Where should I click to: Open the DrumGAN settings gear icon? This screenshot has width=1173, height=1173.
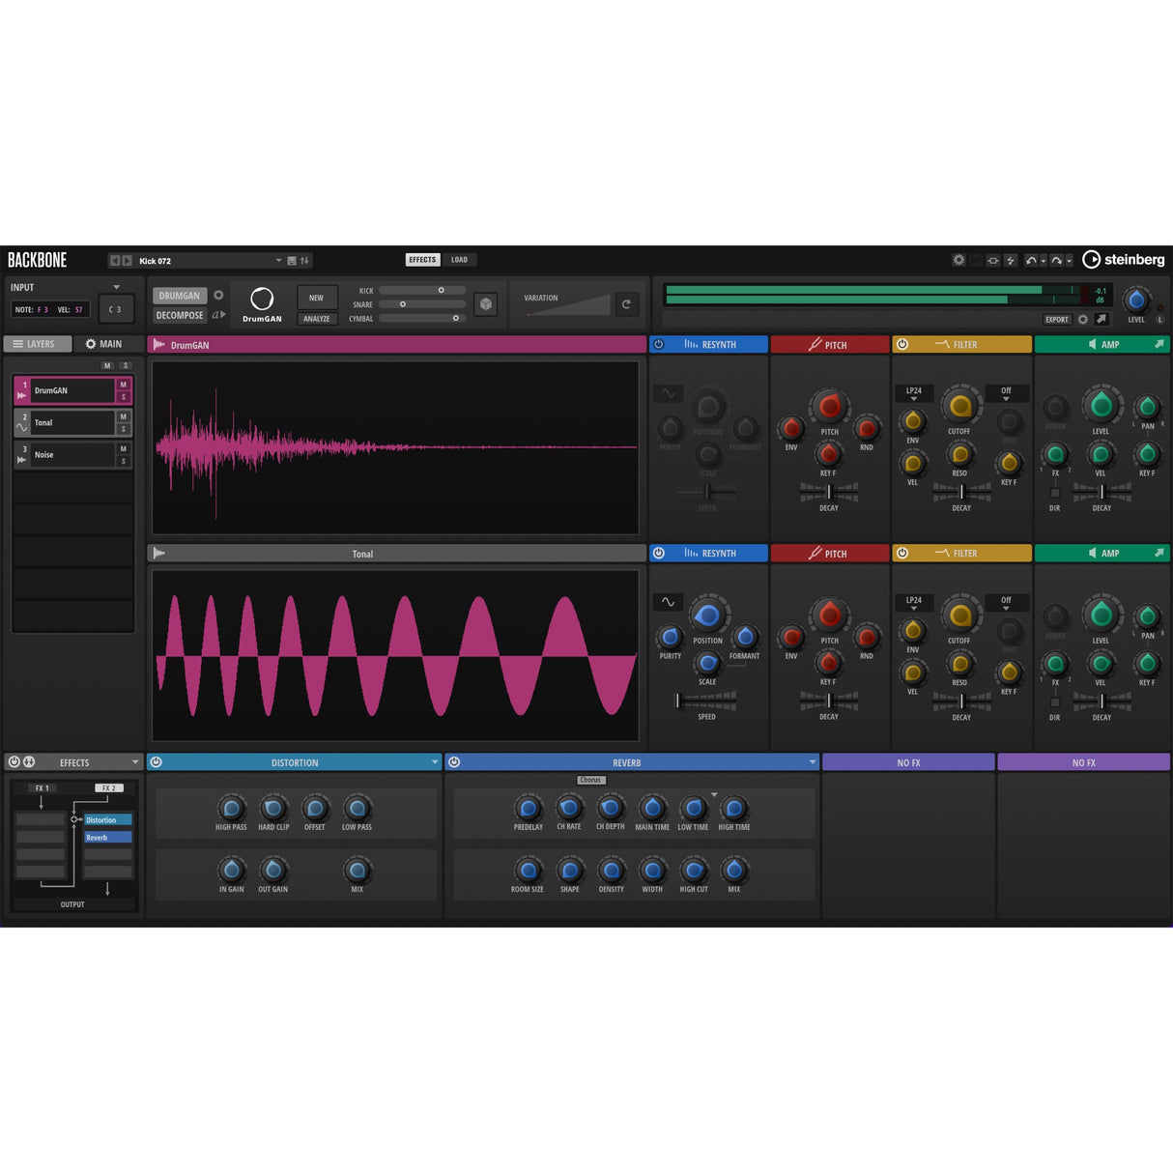[x=218, y=296]
